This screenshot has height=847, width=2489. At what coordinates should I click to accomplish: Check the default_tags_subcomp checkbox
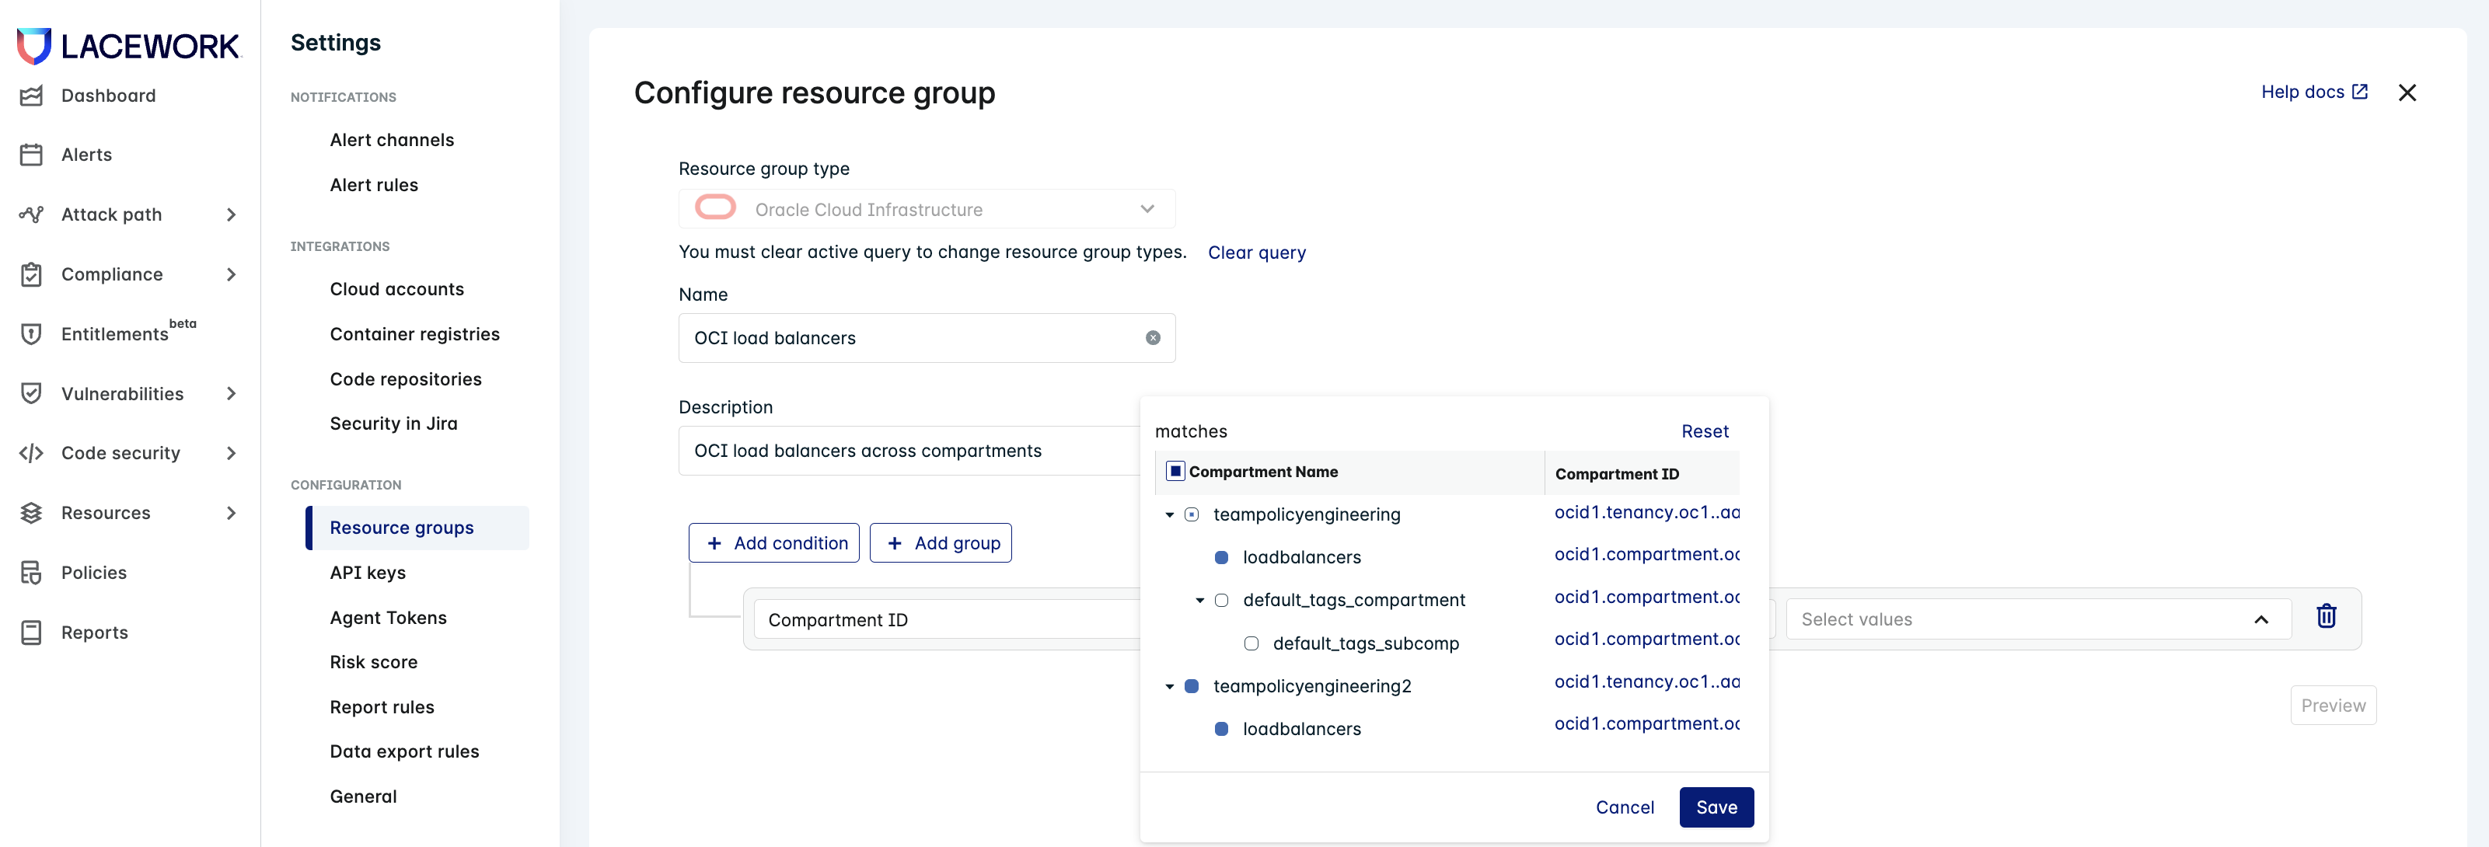1251,643
